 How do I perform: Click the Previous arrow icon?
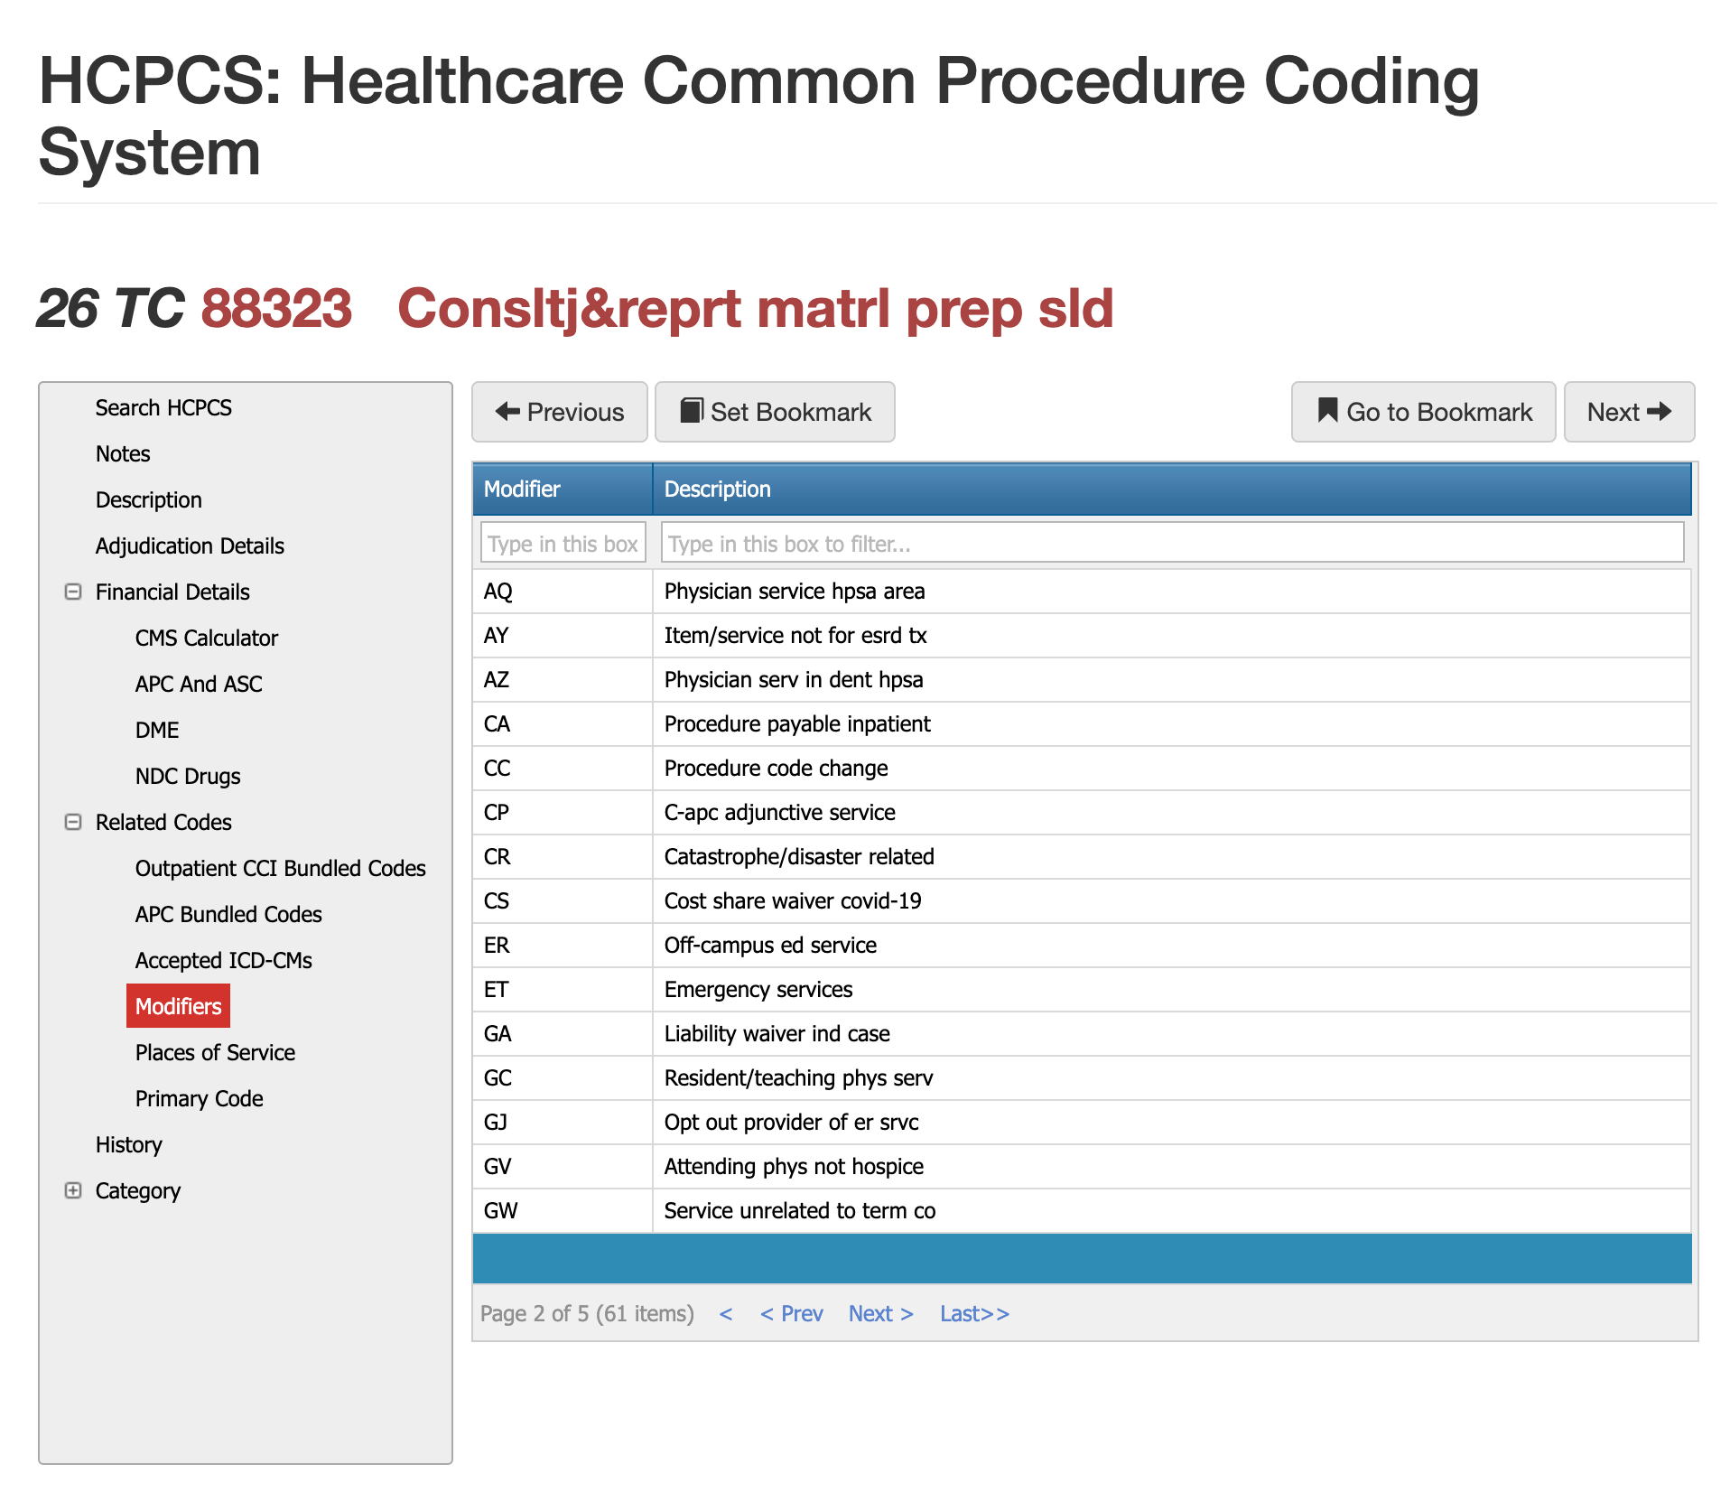click(x=508, y=412)
